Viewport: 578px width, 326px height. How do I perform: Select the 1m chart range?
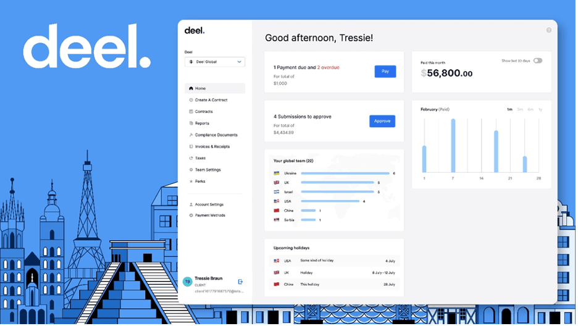point(509,109)
